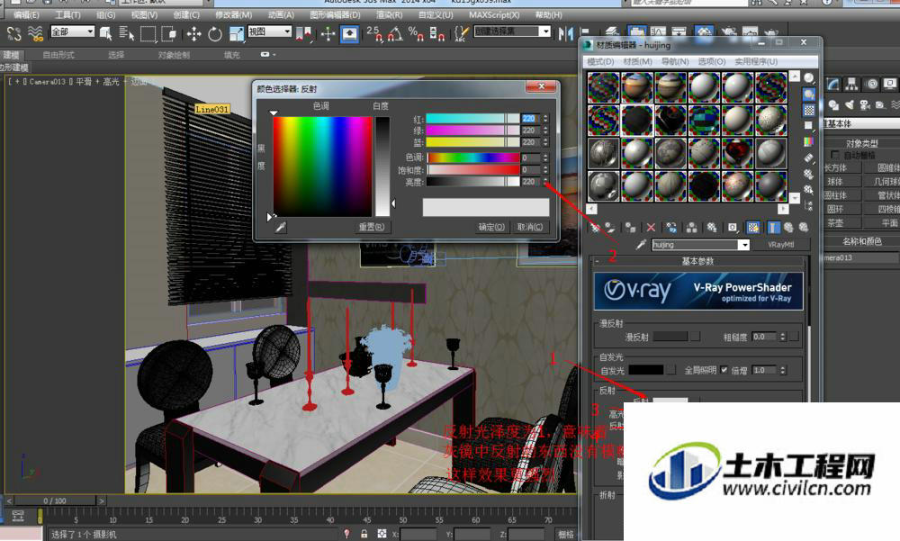Click the 取消(C) button in color selector

tap(530, 228)
